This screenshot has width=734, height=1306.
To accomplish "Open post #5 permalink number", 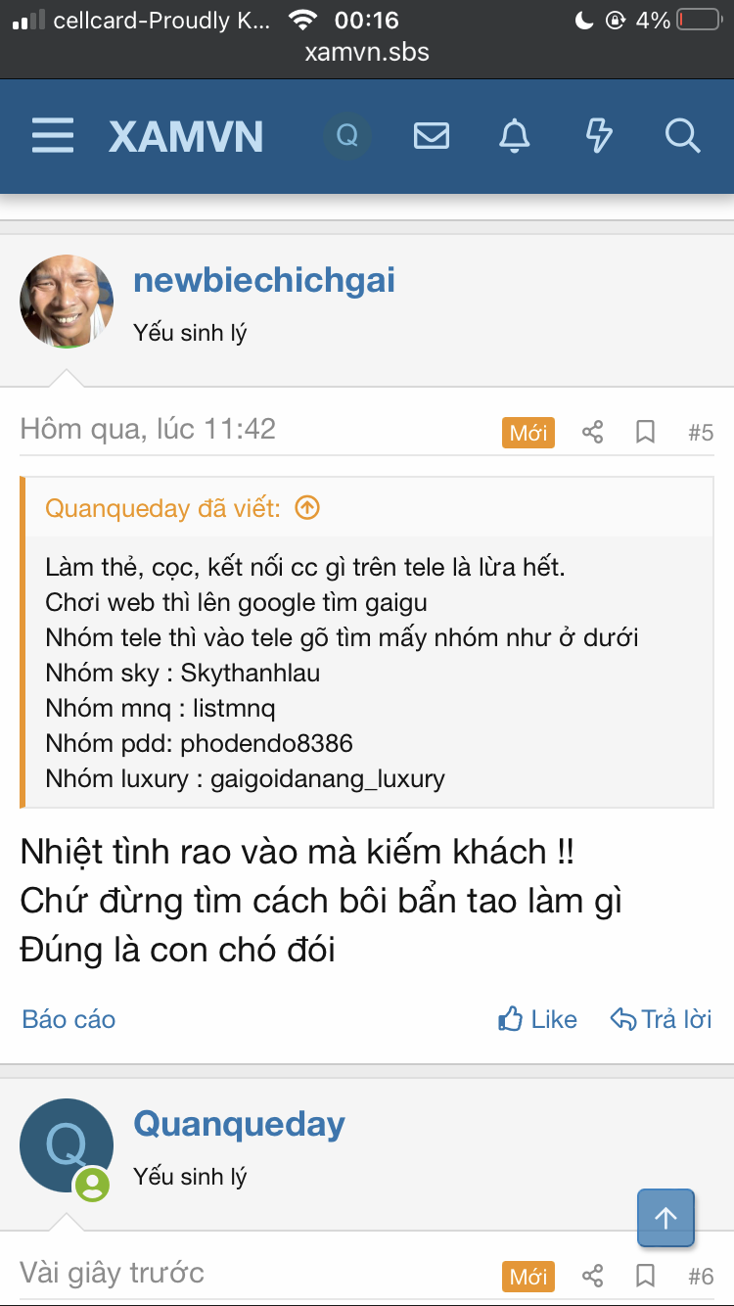I will point(701,432).
